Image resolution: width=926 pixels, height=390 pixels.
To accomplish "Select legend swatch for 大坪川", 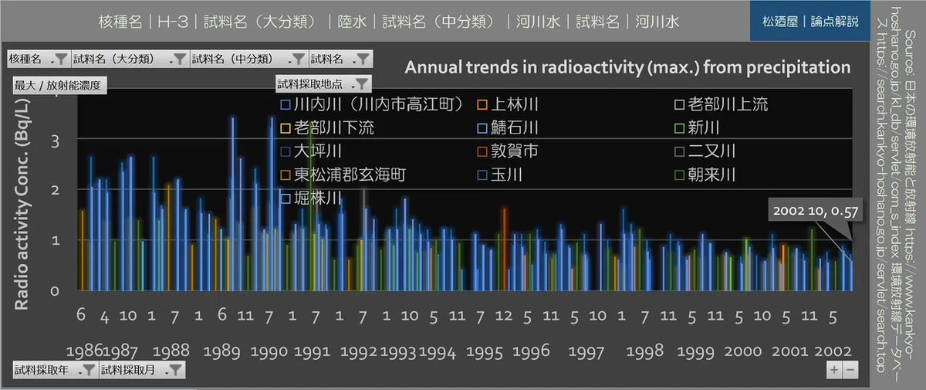I will pos(286,151).
